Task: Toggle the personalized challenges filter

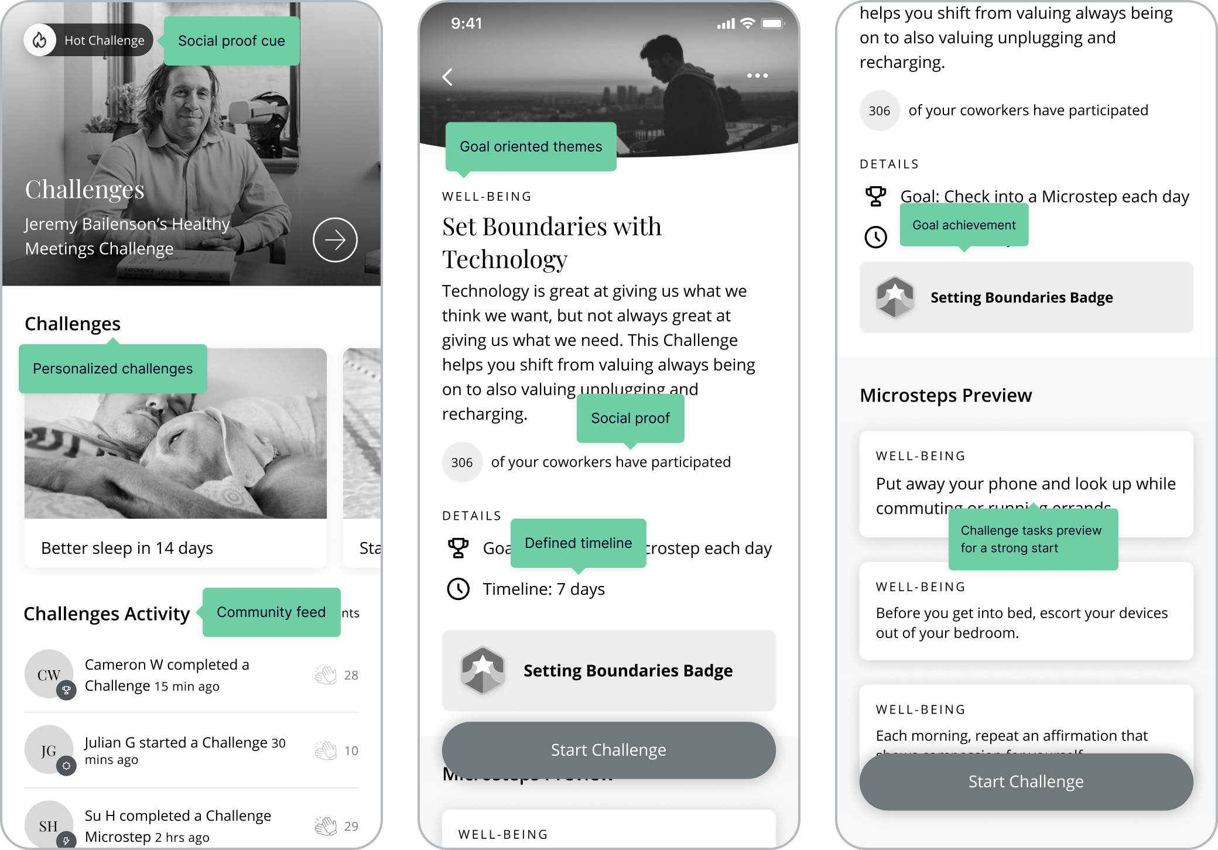Action: 112,368
